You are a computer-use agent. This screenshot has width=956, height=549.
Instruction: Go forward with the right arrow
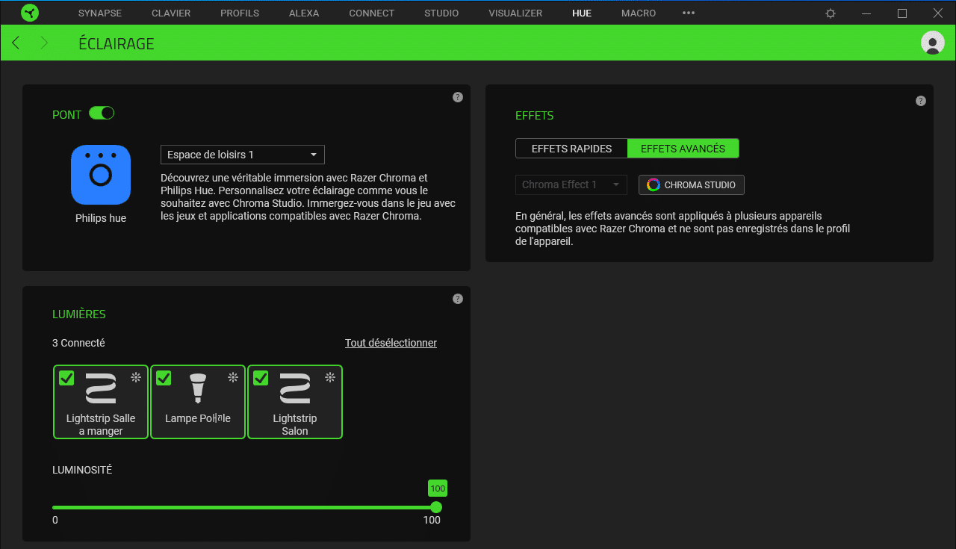(44, 43)
